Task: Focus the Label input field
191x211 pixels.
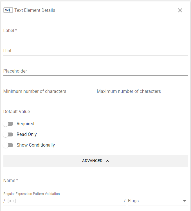Action: [x=96, y=31]
